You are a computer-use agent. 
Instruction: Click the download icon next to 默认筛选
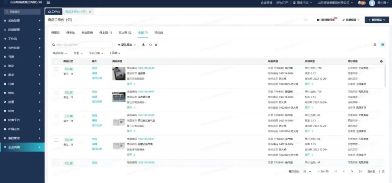pyautogui.click(x=143, y=45)
